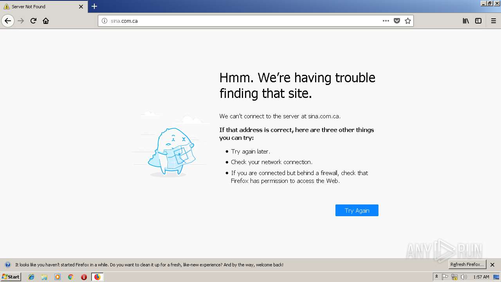The height and width of the screenshot is (282, 501).
Task: Click the 'We can't connect to the server' text
Action: [x=280, y=116]
